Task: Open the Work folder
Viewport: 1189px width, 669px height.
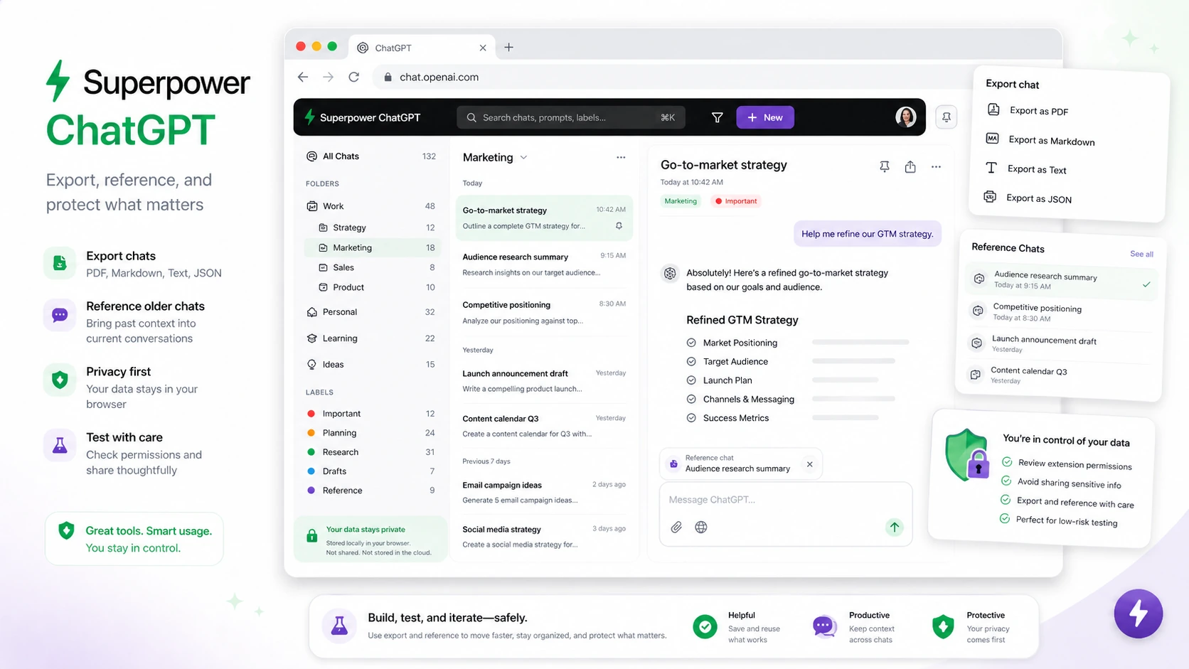Action: (371, 206)
